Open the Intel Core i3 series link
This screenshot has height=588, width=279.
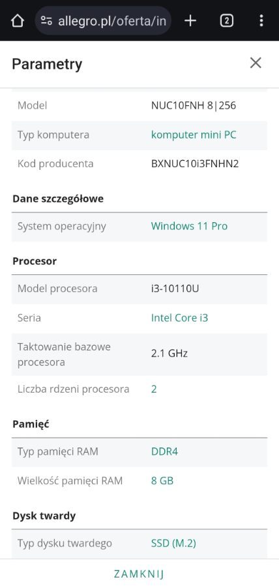179,318
